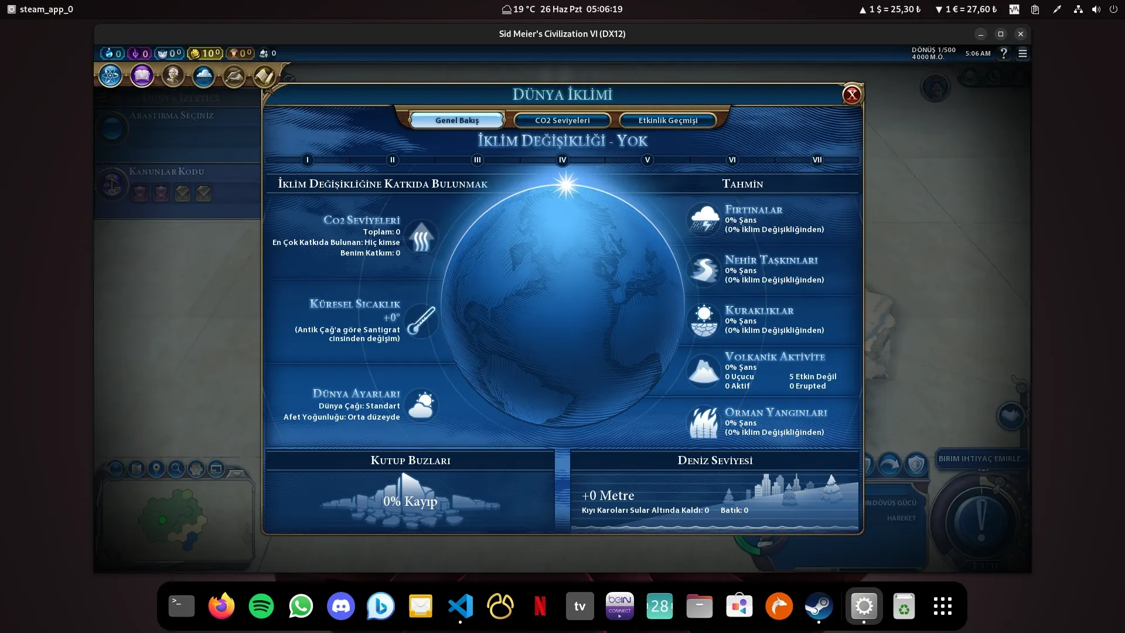Click the globe in climate overview
The height and width of the screenshot is (633, 1125).
click(562, 305)
